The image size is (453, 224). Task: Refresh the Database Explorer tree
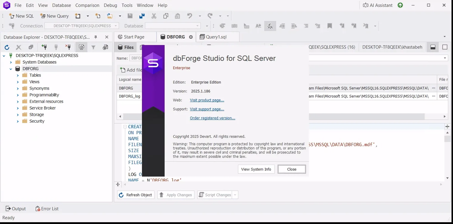tap(7, 47)
